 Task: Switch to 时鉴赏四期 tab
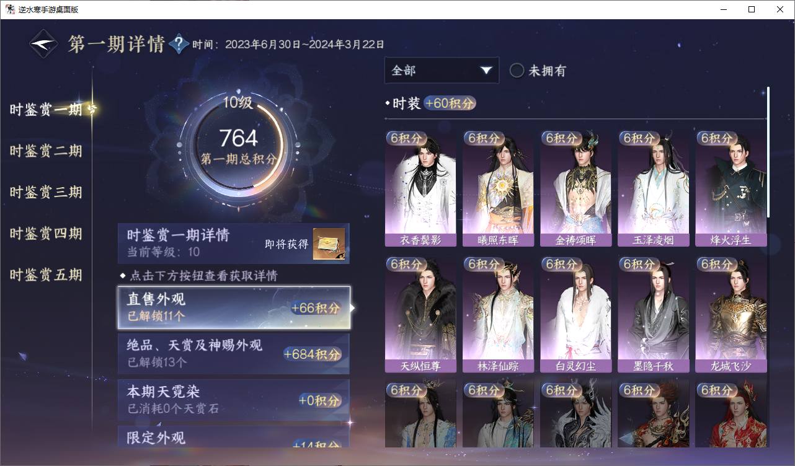click(46, 234)
